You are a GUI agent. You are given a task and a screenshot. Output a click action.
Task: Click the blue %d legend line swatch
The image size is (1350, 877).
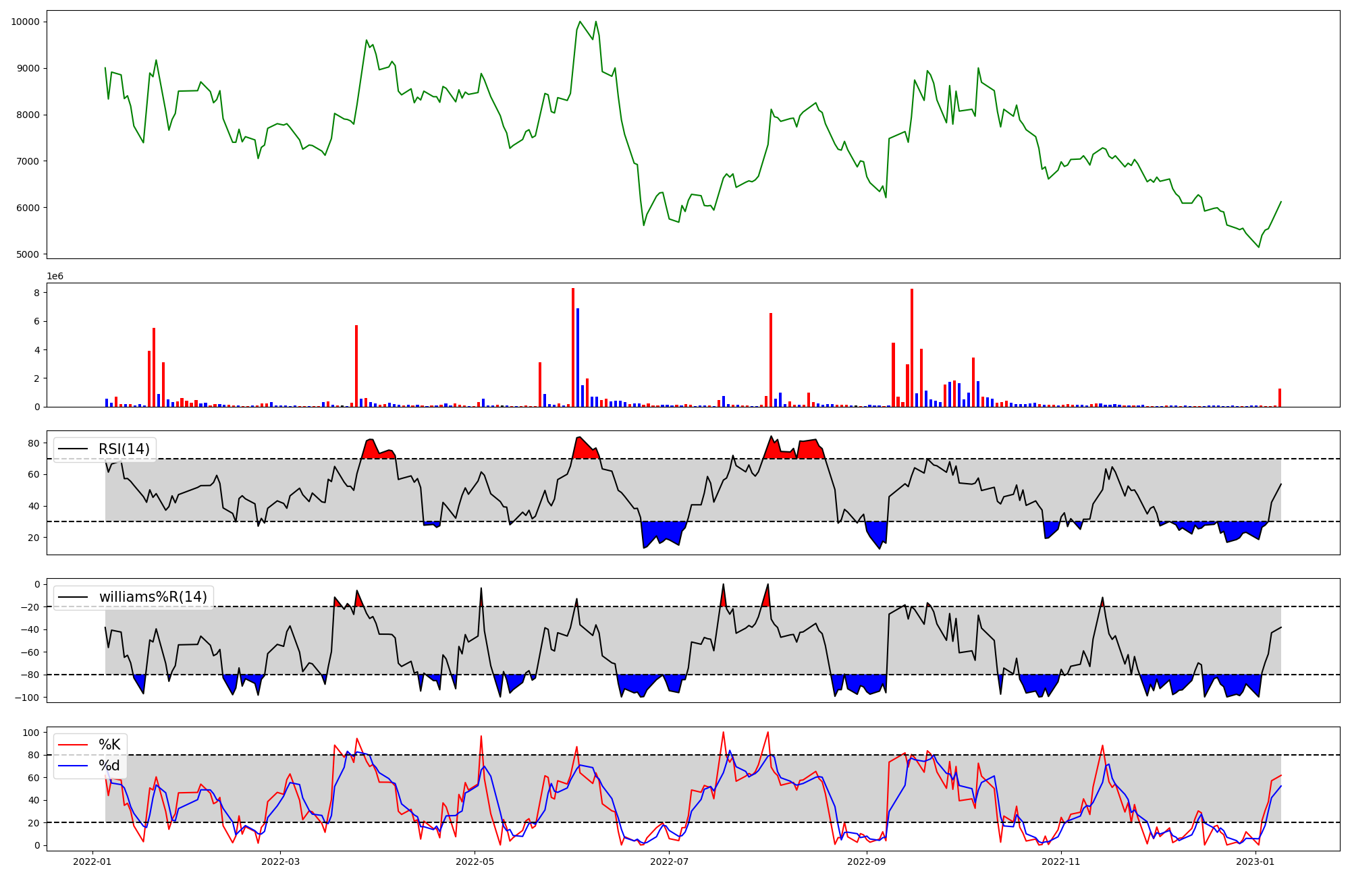click(73, 766)
